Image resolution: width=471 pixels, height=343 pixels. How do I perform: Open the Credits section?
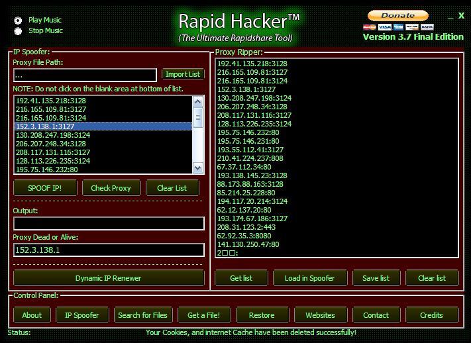point(432,315)
